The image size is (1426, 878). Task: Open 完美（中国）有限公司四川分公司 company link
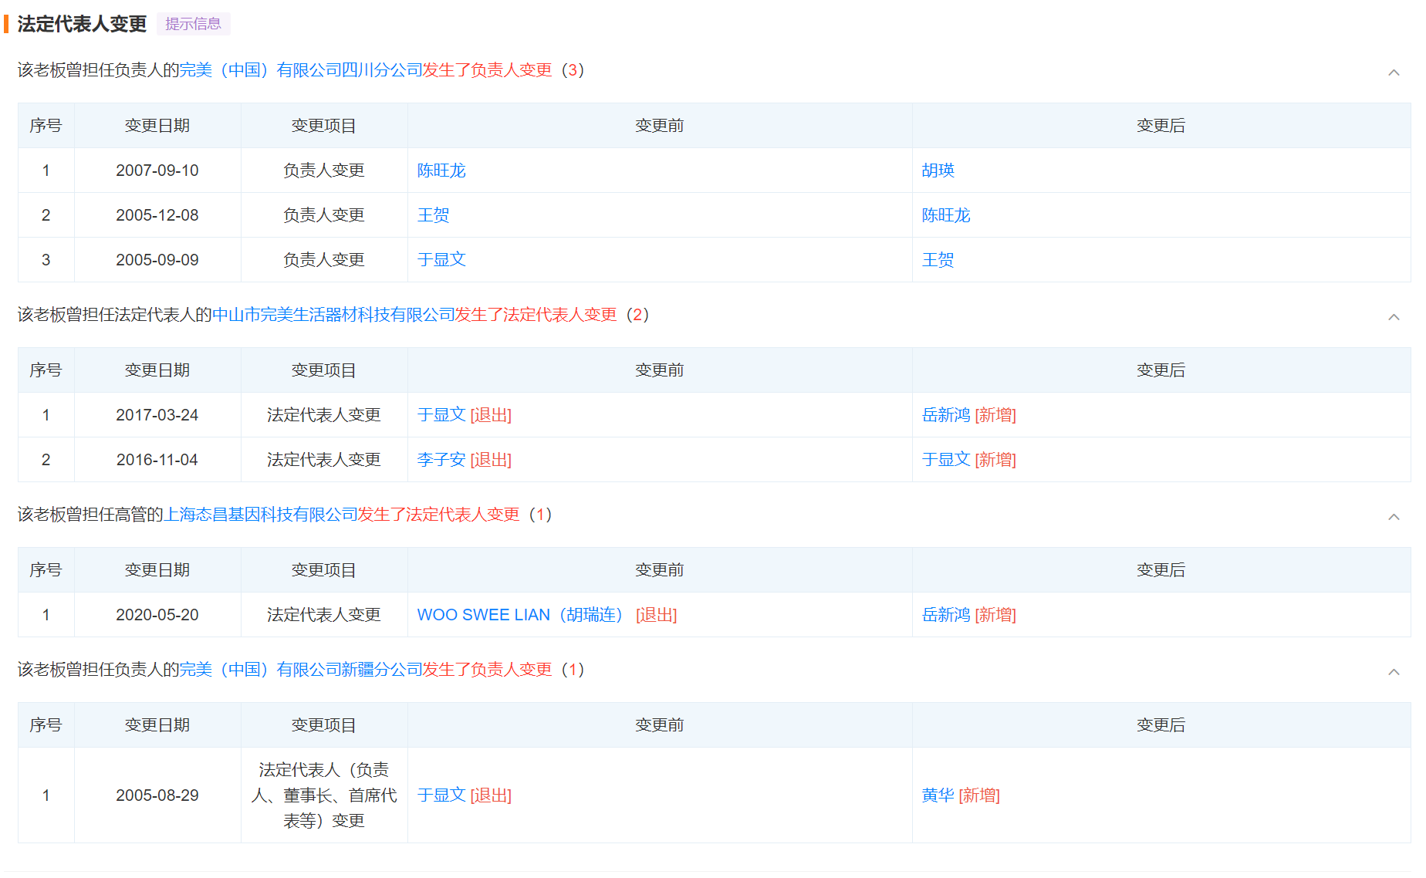tap(301, 70)
